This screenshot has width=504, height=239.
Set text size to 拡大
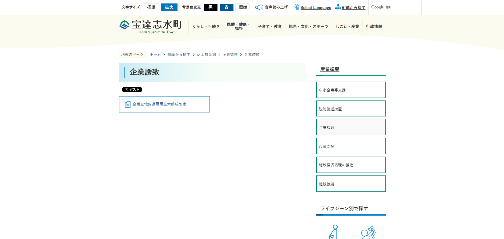pyautogui.click(x=169, y=7)
